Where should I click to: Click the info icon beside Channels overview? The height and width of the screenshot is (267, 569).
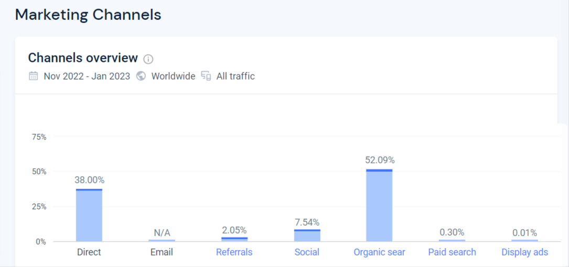[148, 59]
